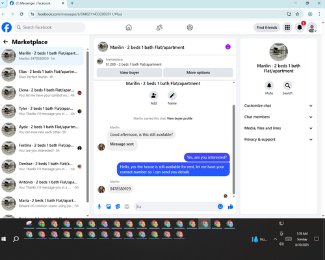Open Chrome's three-dot menu

(319, 14)
